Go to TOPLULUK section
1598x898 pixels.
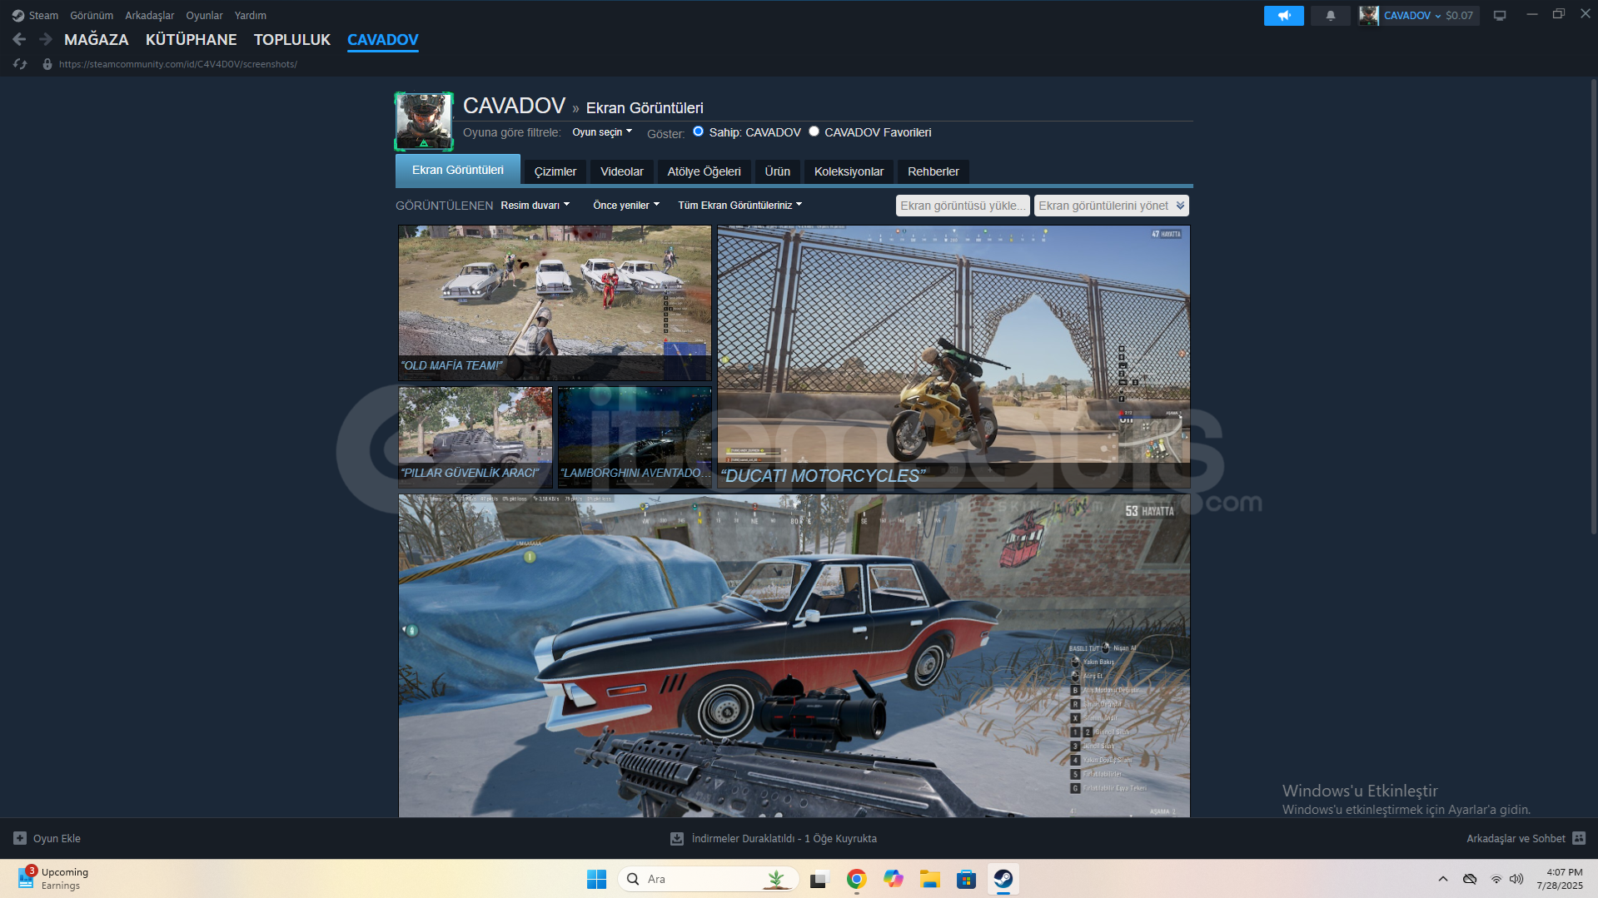(x=292, y=40)
